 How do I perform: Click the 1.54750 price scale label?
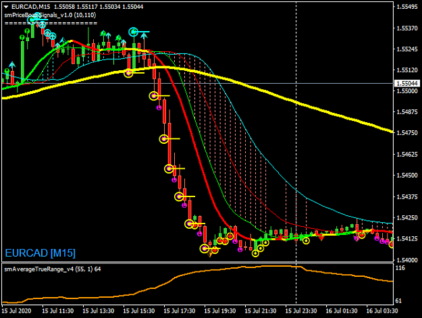(407, 133)
